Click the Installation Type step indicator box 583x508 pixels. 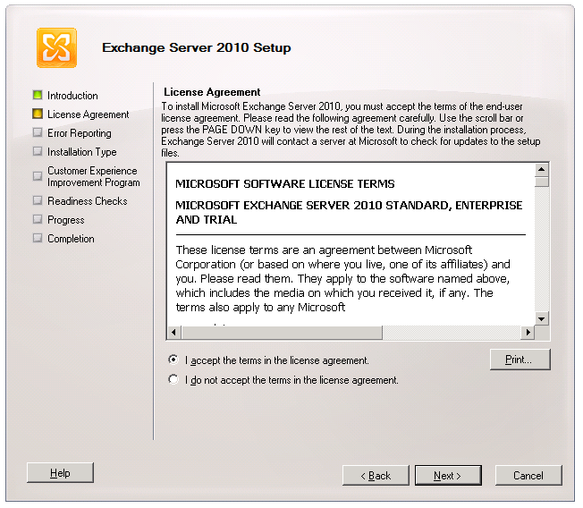click(38, 151)
